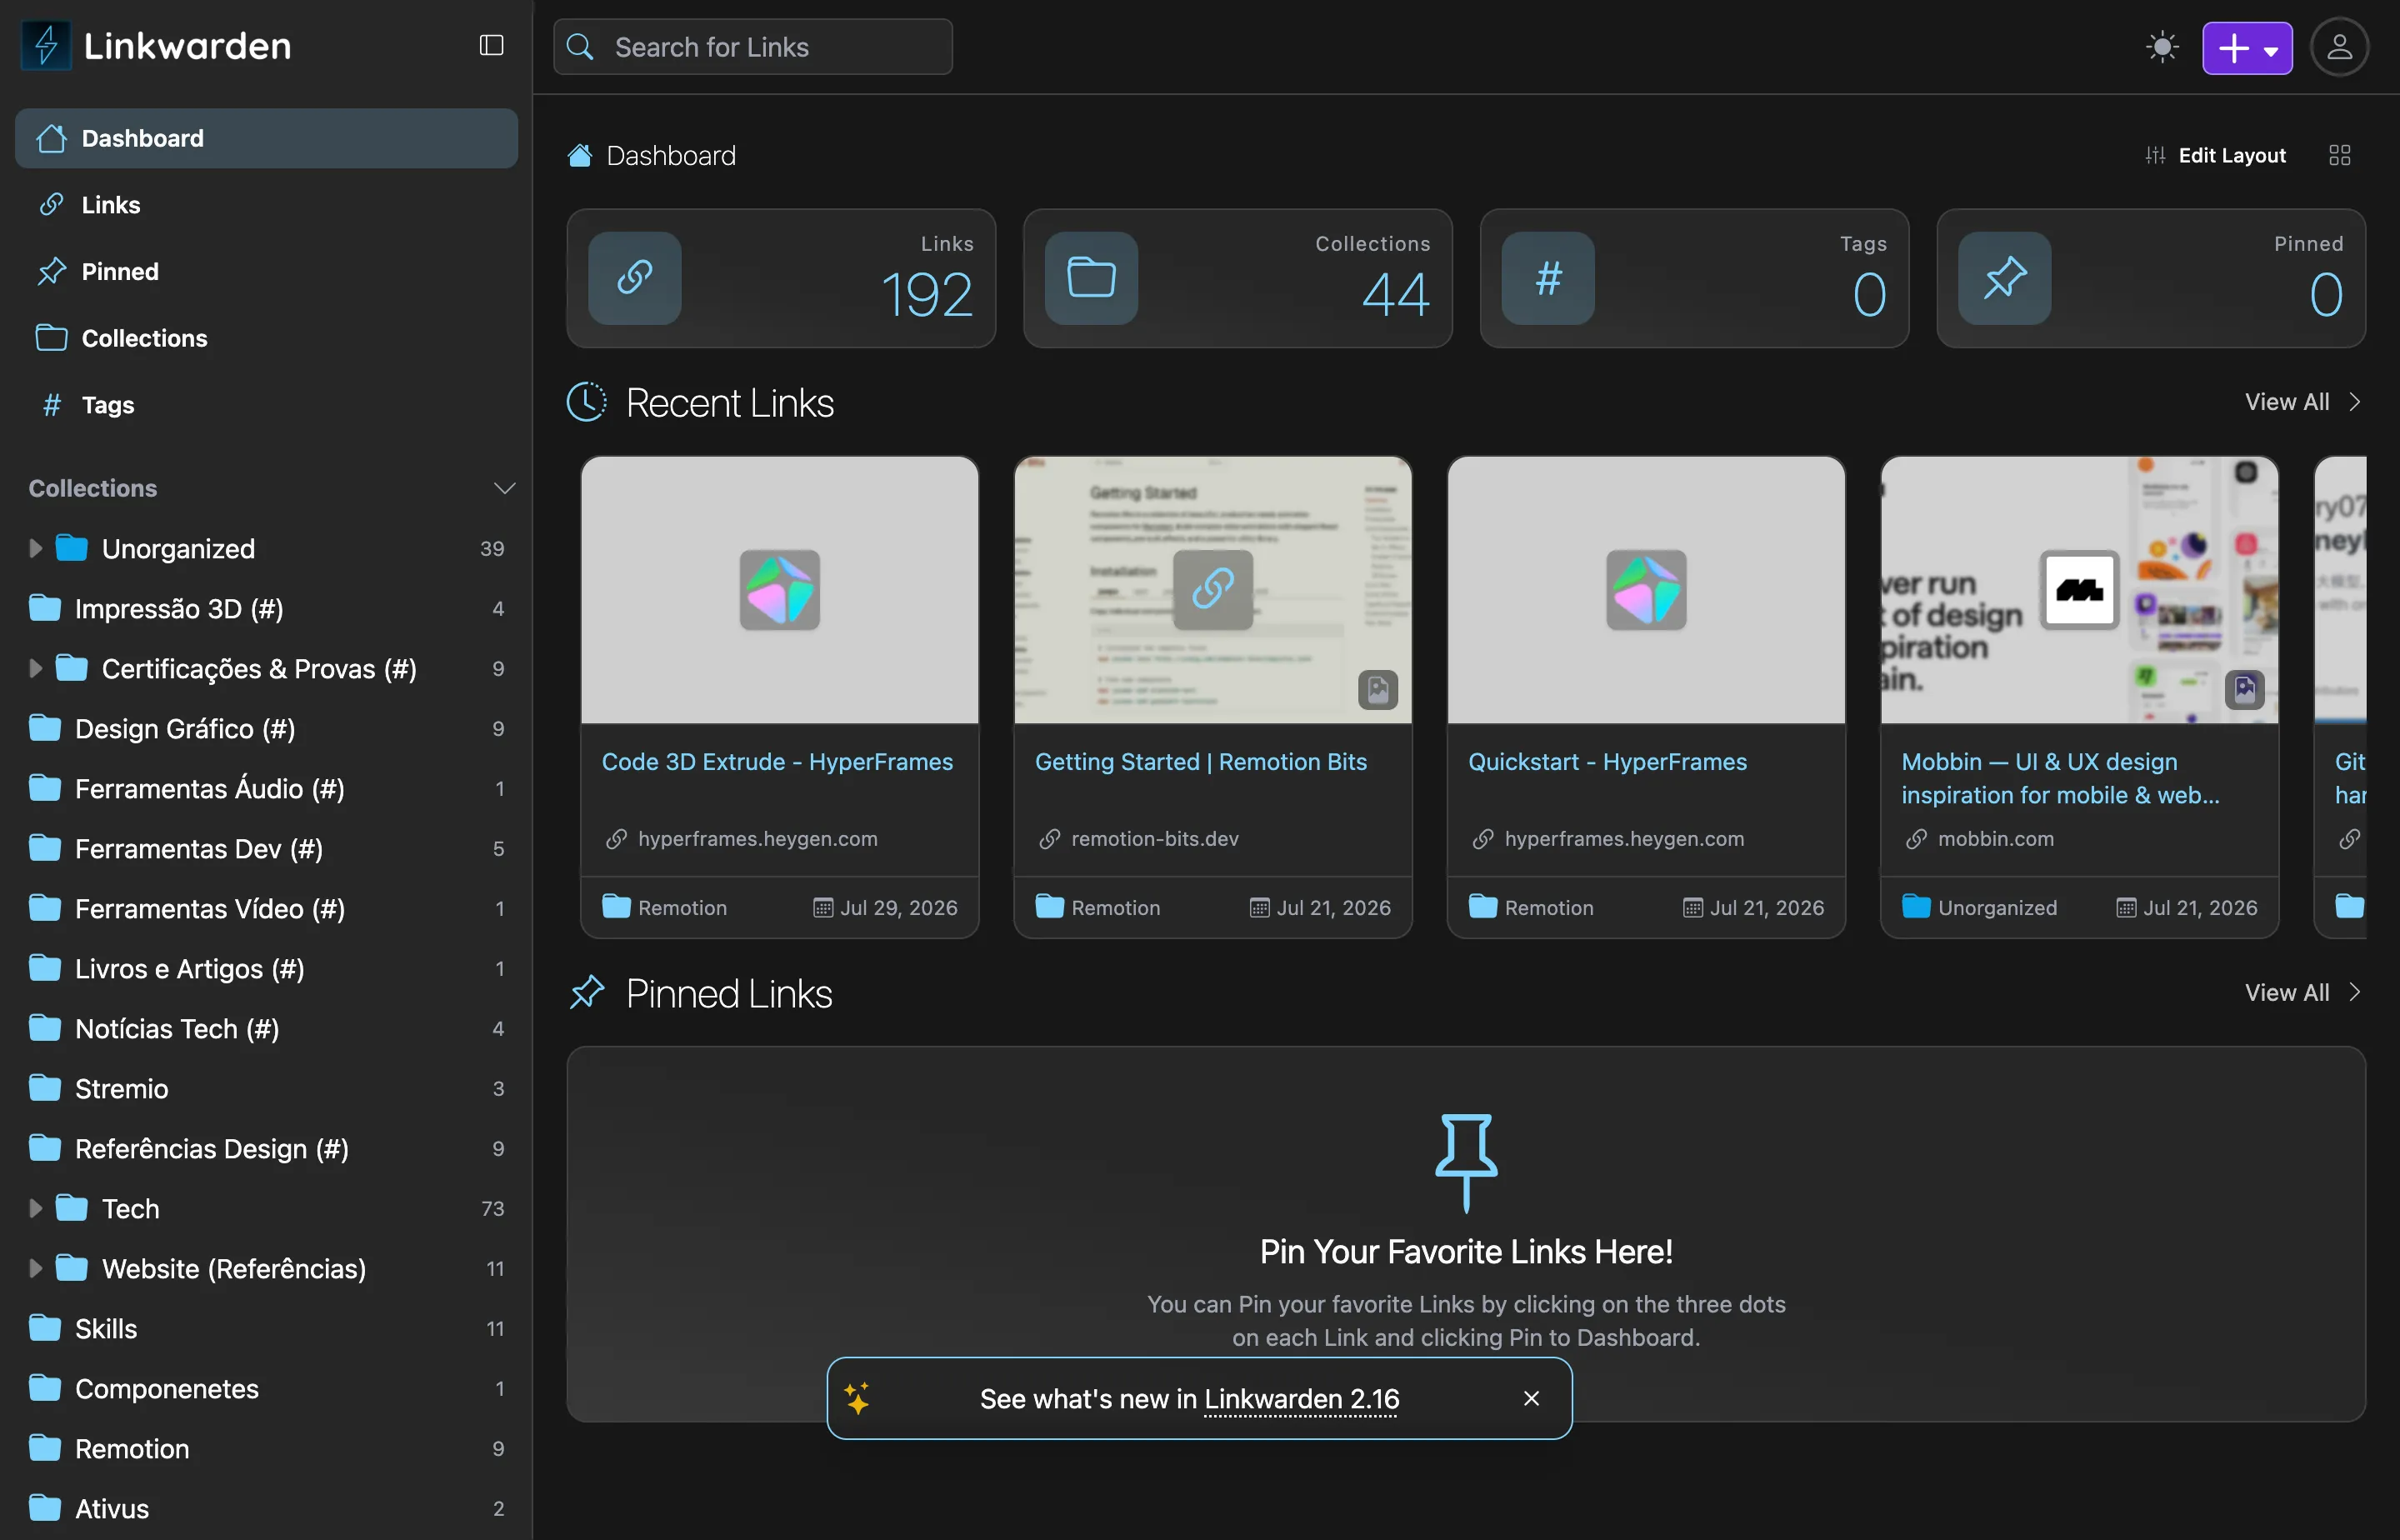Open the purple plus new-item dropdown
The image size is (2400, 1540).
click(x=2247, y=47)
